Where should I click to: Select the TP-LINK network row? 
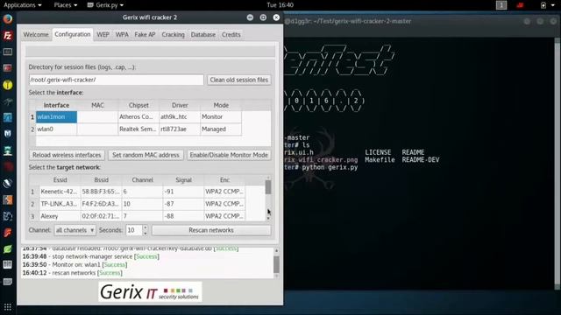138,204
